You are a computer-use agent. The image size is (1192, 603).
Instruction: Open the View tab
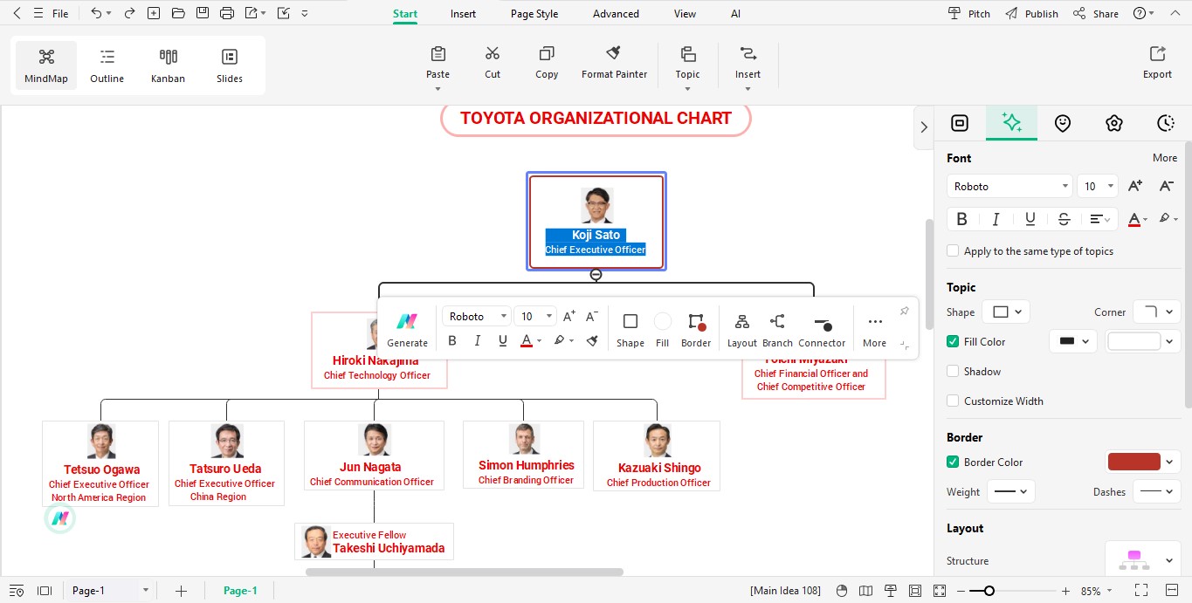686,14
